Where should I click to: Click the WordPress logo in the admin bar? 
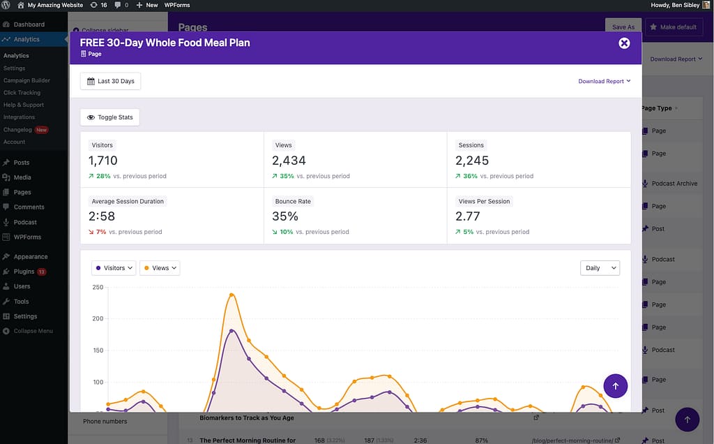point(6,5)
